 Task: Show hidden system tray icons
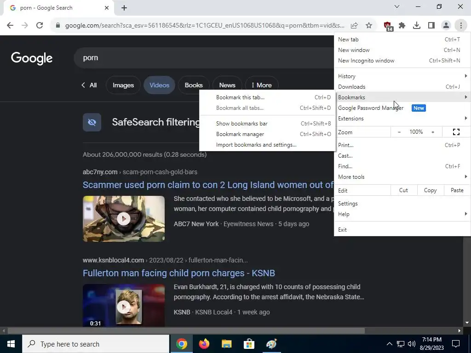[389, 344]
